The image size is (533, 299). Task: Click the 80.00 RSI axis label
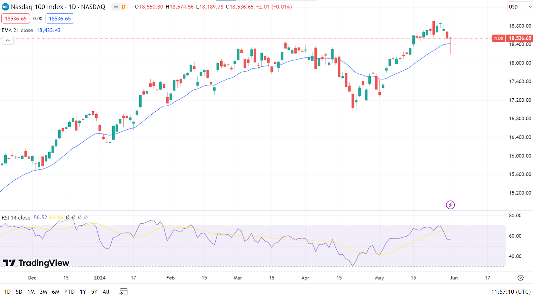tap(515, 216)
